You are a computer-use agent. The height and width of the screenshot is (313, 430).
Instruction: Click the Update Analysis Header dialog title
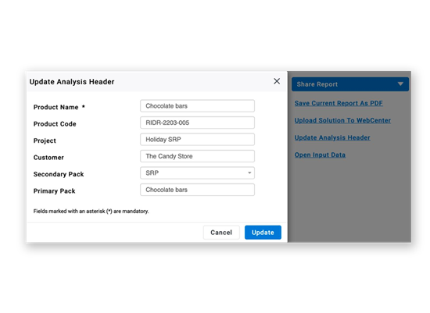click(x=72, y=82)
